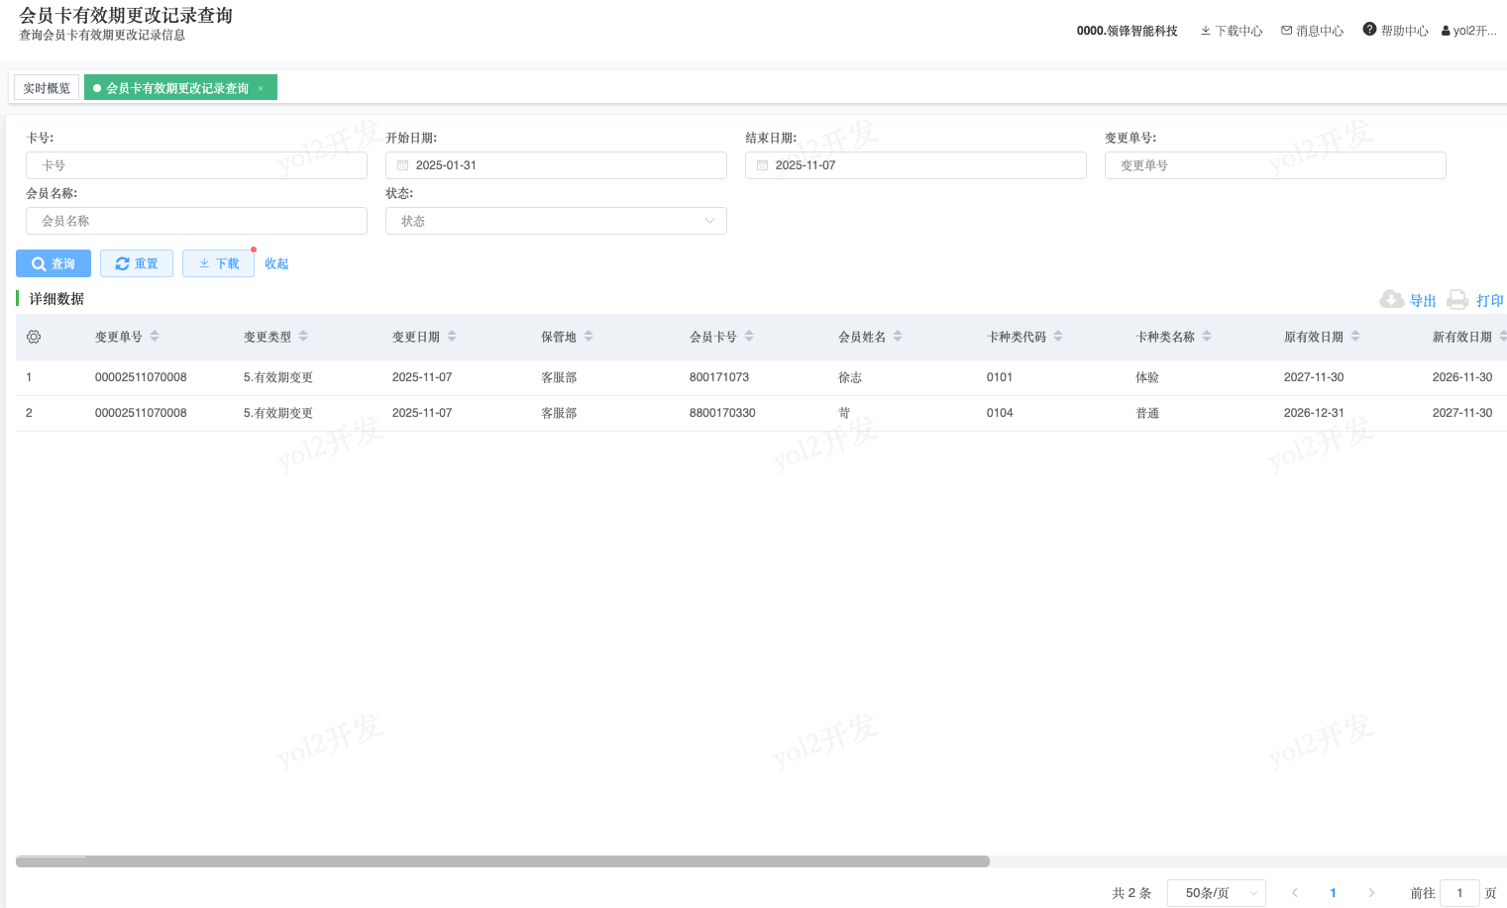
Task: Open the 状态 dropdown
Action: point(556,221)
